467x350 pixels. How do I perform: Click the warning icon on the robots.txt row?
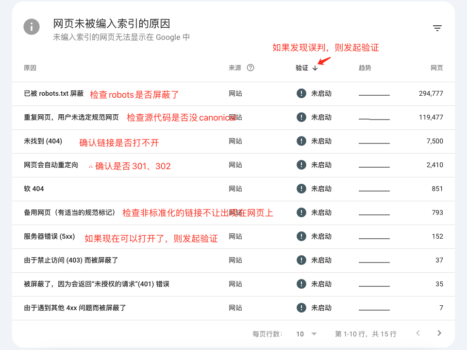301,93
